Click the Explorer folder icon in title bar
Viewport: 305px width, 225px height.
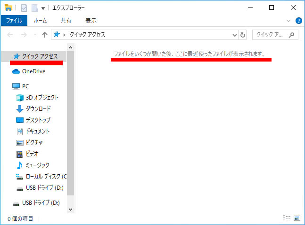coord(8,8)
